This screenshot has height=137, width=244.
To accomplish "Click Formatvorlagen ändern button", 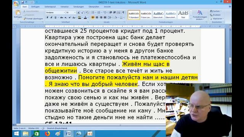I will pos(200,15).
